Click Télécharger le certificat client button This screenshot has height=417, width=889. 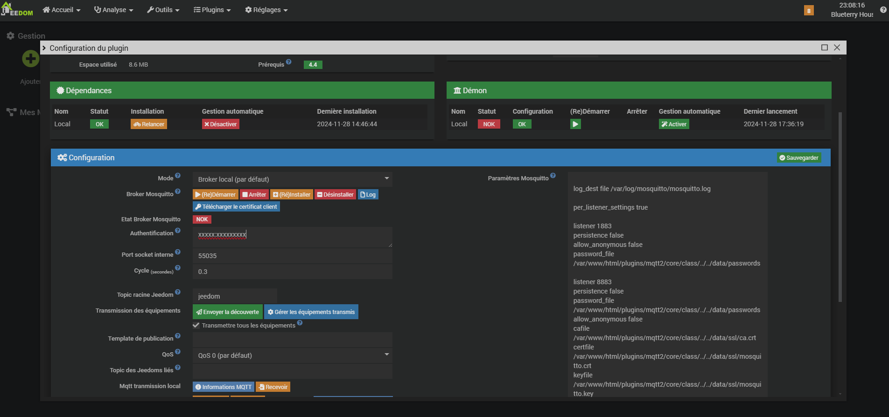[x=236, y=207]
